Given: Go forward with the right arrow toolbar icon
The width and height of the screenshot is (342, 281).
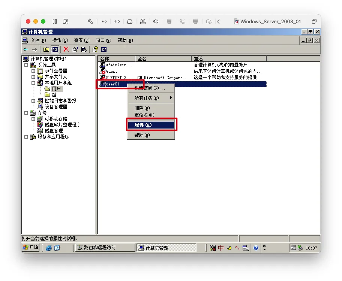Looking at the screenshot, I should 34,50.
